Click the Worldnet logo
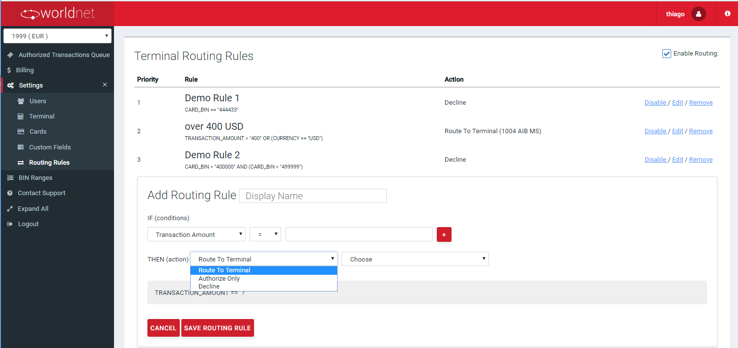This screenshot has height=348, width=738. (x=57, y=13)
